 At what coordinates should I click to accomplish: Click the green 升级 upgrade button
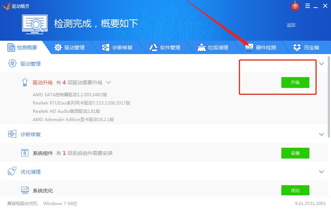[x=295, y=83]
